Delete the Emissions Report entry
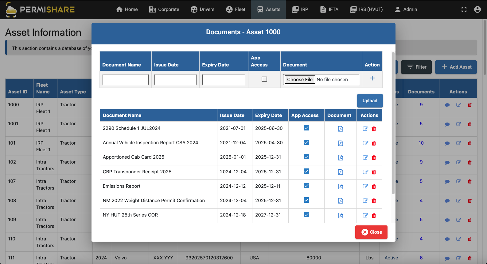This screenshot has width=487, height=264. click(374, 187)
